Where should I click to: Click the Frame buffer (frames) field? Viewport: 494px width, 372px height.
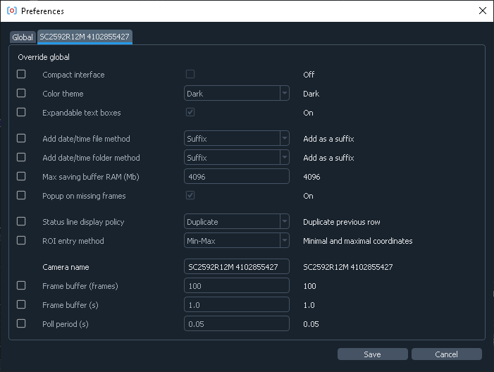237,286
